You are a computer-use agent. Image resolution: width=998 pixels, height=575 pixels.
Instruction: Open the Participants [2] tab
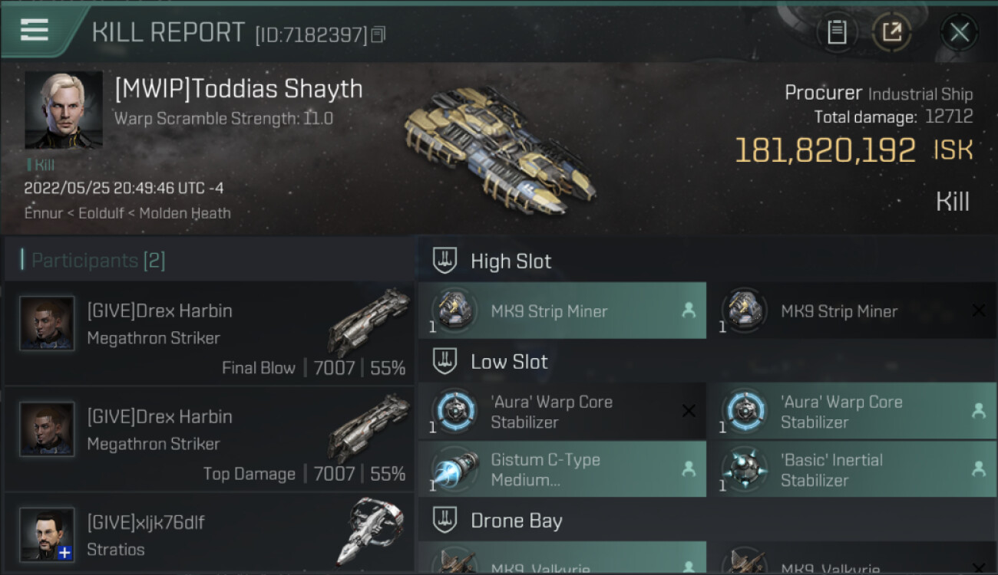(x=97, y=261)
